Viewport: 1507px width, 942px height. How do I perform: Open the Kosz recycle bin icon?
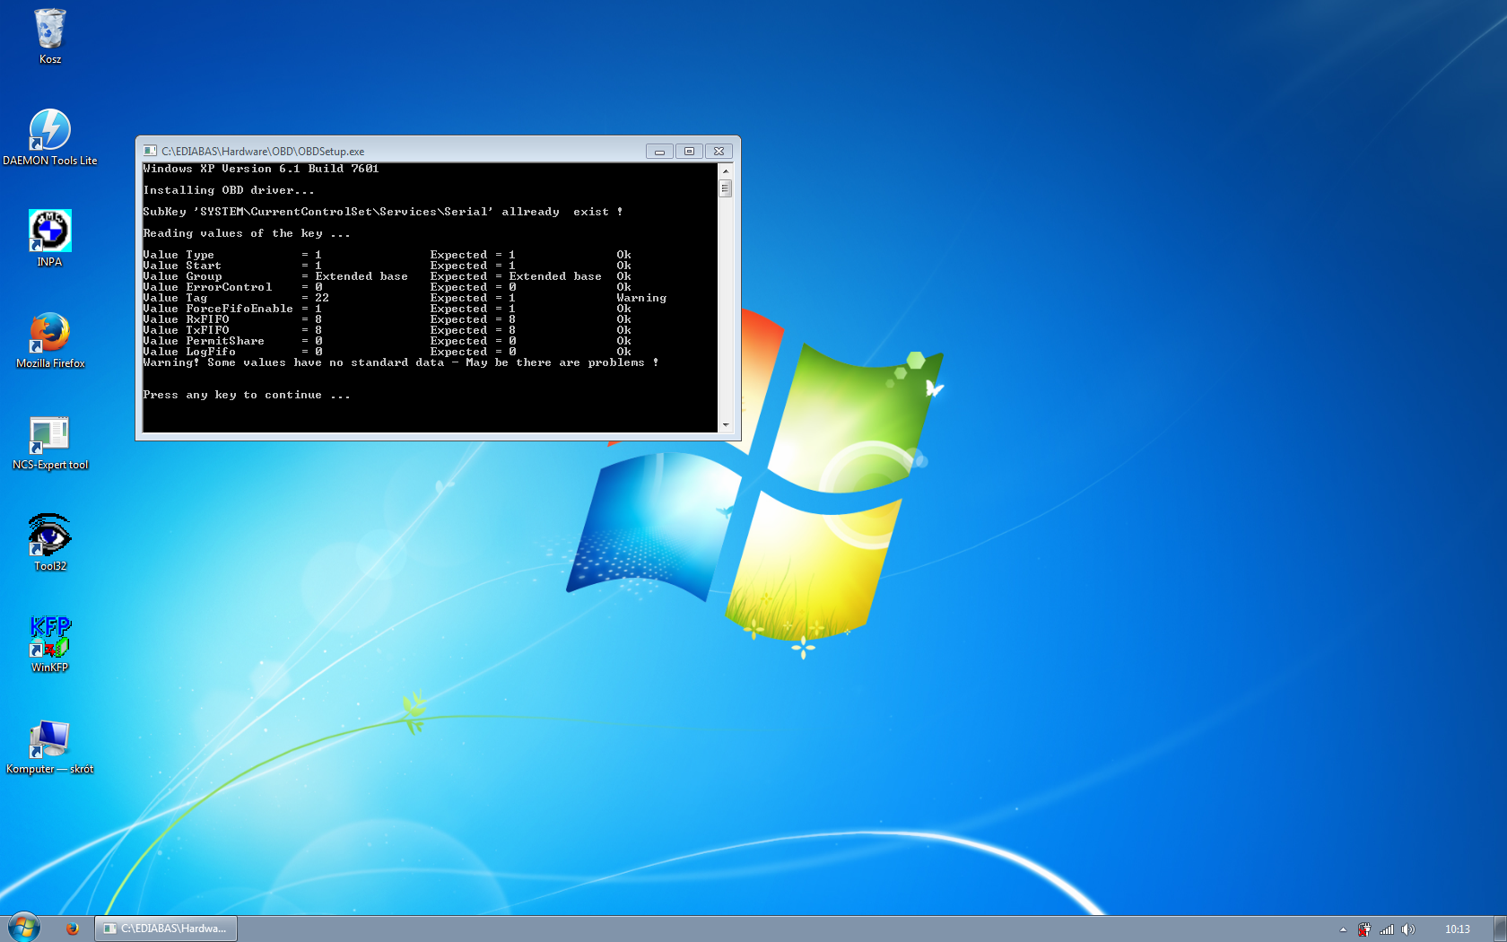point(50,36)
